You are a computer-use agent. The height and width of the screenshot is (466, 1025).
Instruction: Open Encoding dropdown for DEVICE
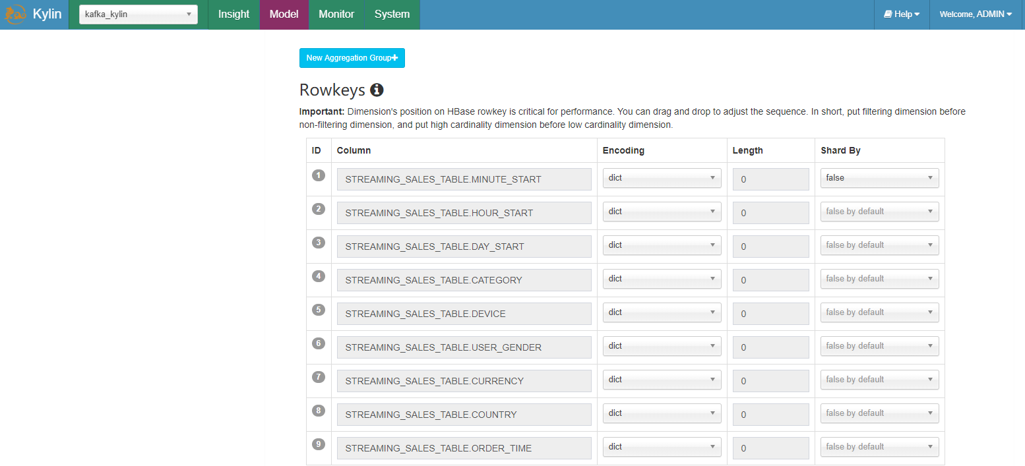tap(662, 312)
